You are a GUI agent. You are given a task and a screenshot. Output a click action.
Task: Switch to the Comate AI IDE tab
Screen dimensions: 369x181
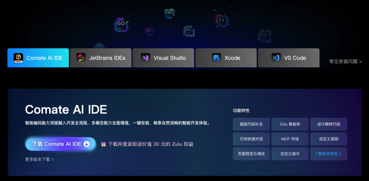(x=38, y=58)
